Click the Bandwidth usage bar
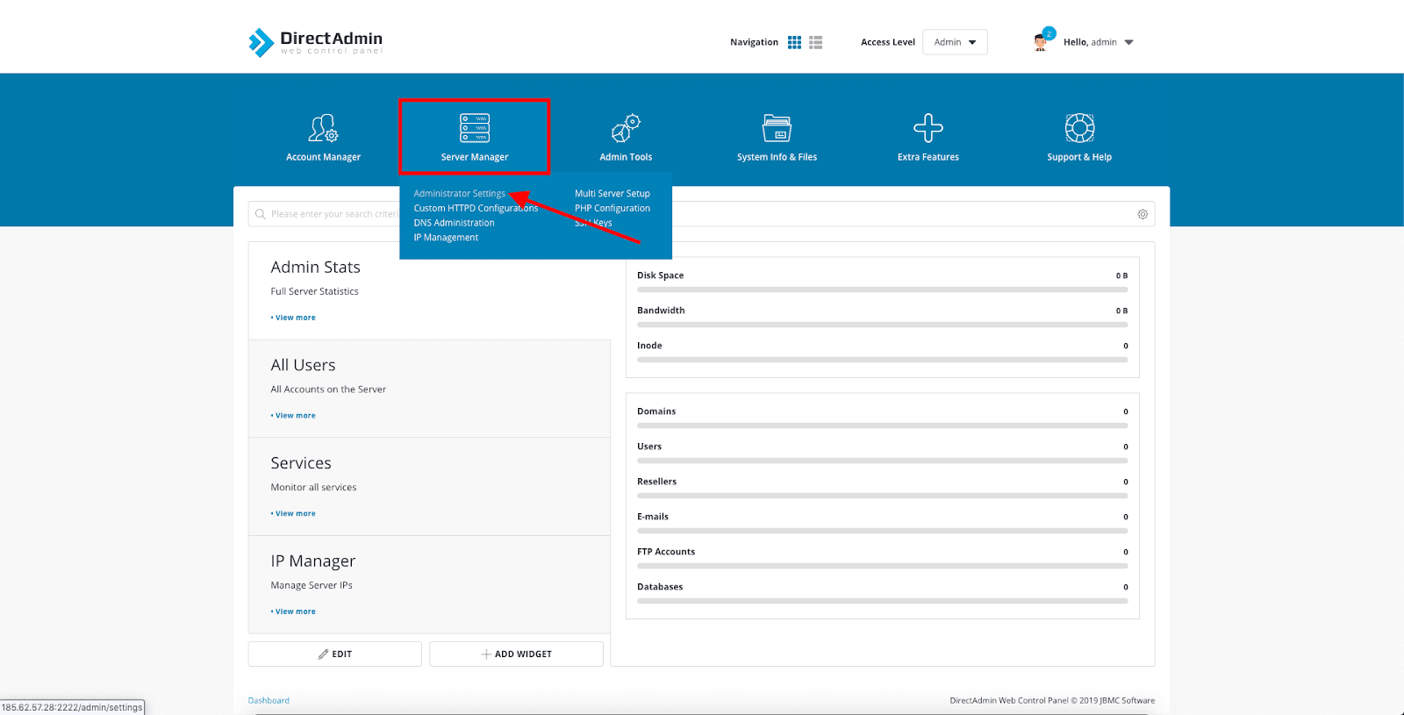 pos(882,325)
